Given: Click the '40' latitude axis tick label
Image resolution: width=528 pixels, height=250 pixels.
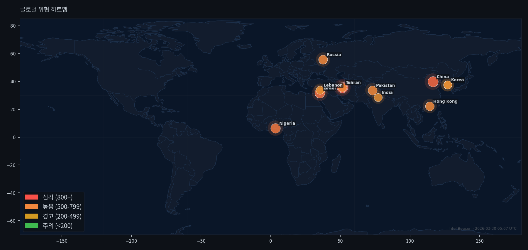Looking at the screenshot, I should [13, 82].
